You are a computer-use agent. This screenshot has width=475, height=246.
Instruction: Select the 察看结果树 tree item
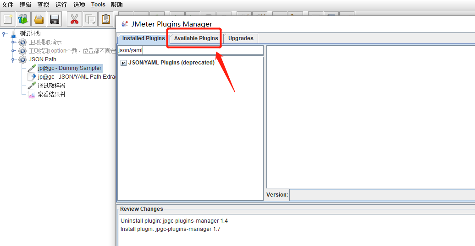51,95
